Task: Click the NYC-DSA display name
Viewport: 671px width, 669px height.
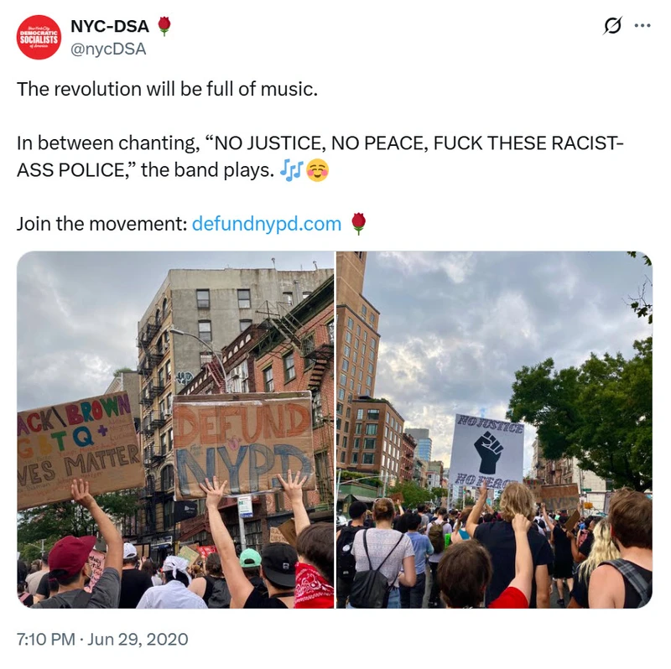Action: [x=110, y=26]
